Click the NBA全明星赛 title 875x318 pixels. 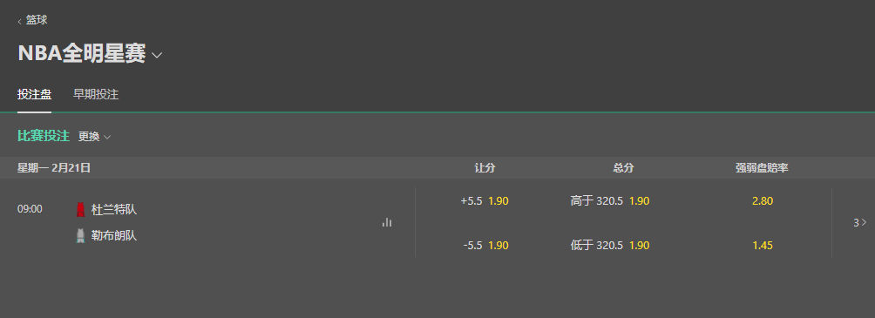(x=81, y=53)
